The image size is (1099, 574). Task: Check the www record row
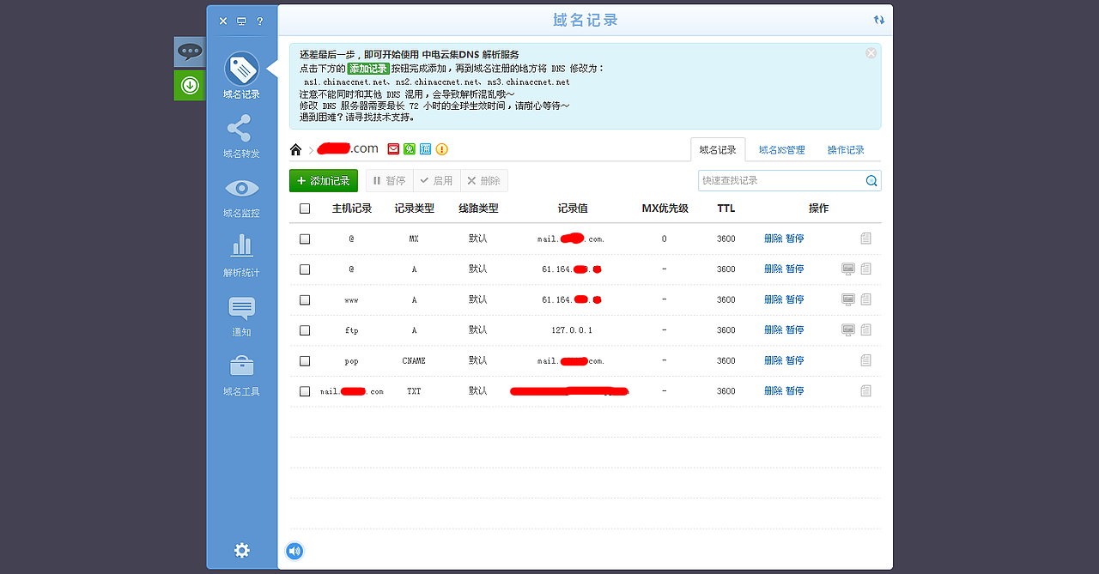coord(305,299)
